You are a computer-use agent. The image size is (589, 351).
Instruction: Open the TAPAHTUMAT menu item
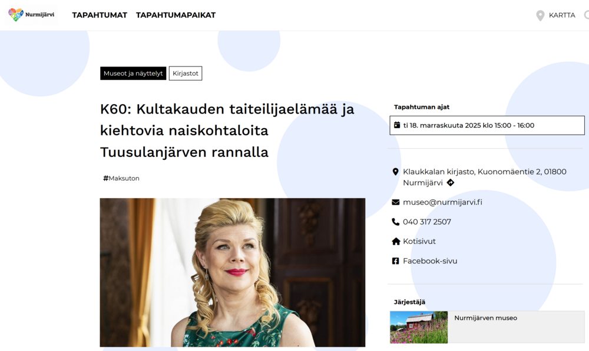100,15
